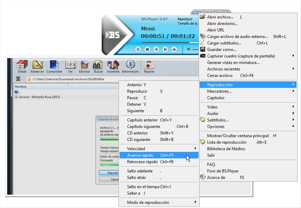Click the Información icon in WinRAR toolbar

tap(130, 66)
